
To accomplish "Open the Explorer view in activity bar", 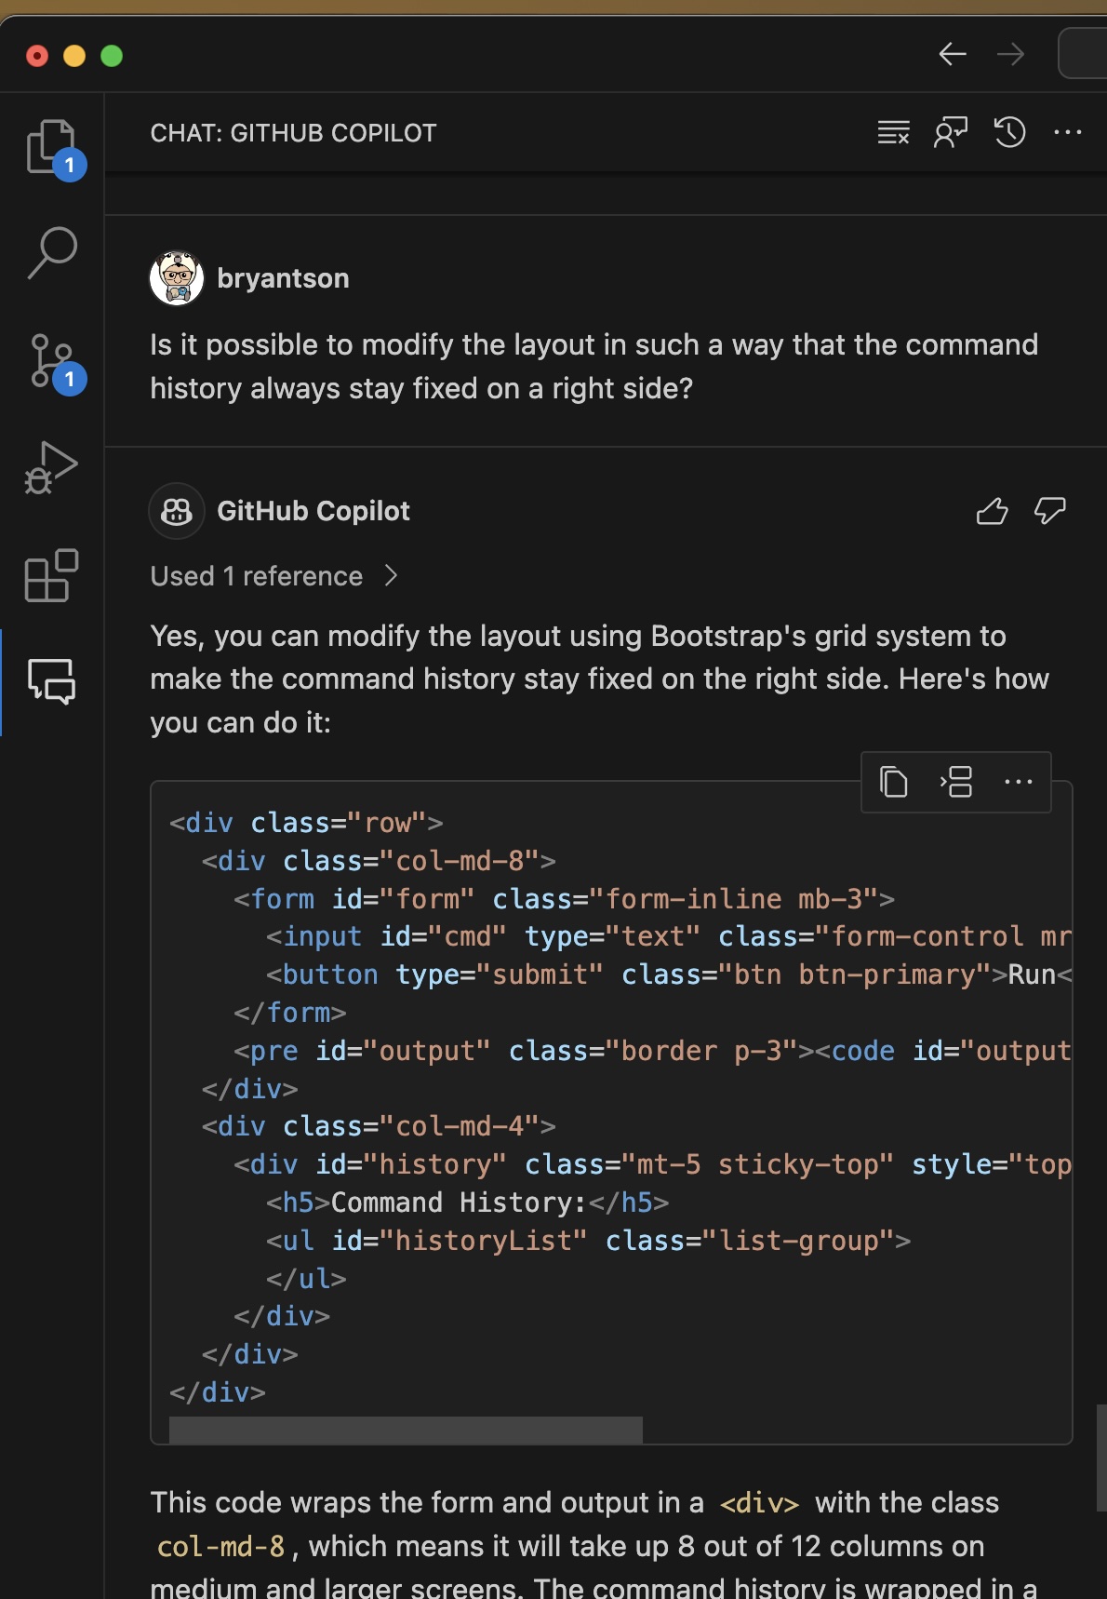I will click(x=52, y=148).
